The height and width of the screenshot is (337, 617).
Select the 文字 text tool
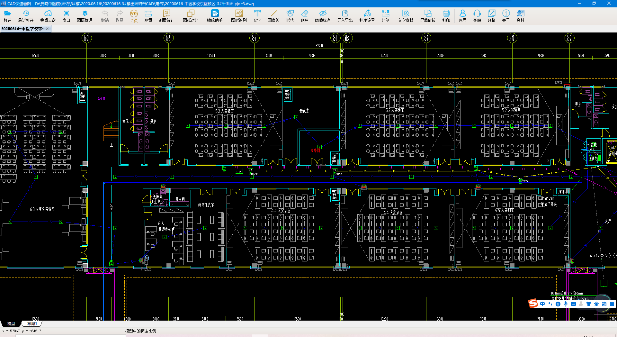tap(257, 16)
